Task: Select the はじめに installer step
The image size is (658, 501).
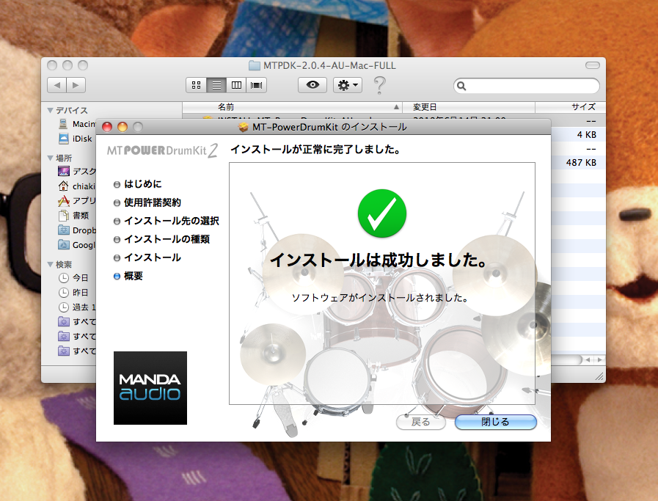Action: 138,184
